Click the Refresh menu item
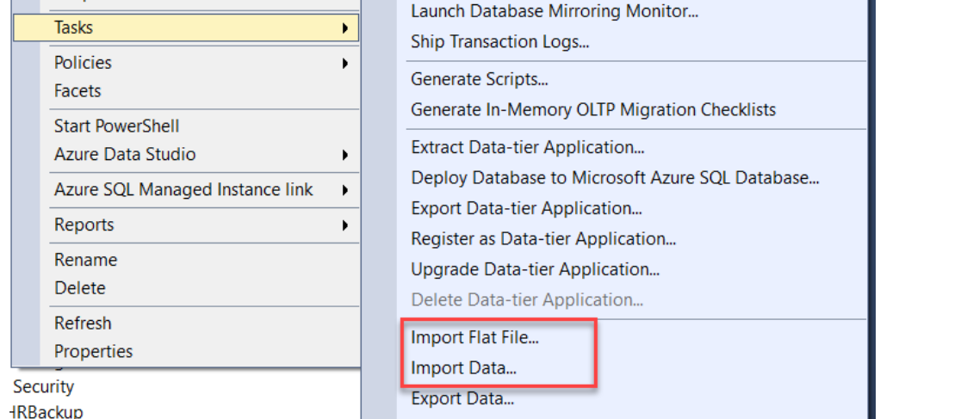Viewport: 967px width, 419px height. [83, 323]
